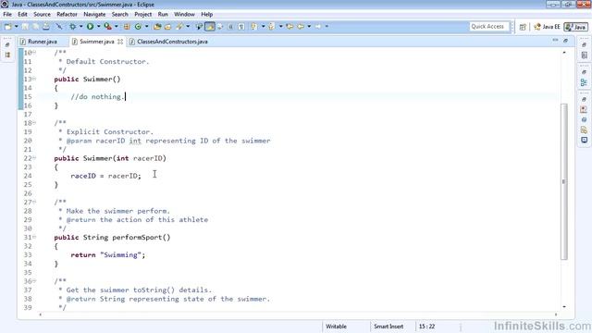Image resolution: width=592 pixels, height=333 pixels.
Task: Open External Tools dropdown arrow
Action: (116, 27)
